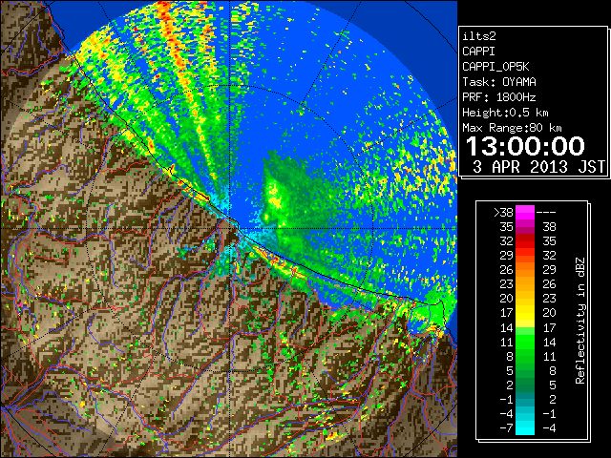Viewport: 611px width, 458px height.
Task: Click the CAPPI label in info box
Action: point(478,52)
